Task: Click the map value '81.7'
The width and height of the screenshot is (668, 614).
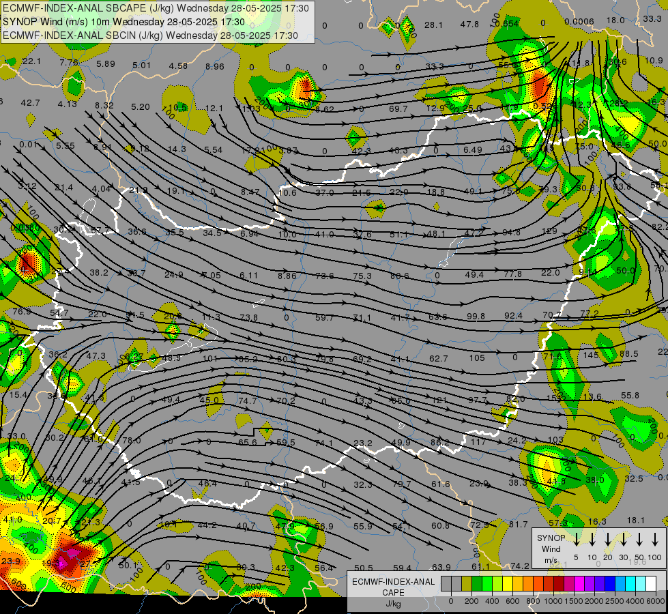Action: [x=519, y=525]
